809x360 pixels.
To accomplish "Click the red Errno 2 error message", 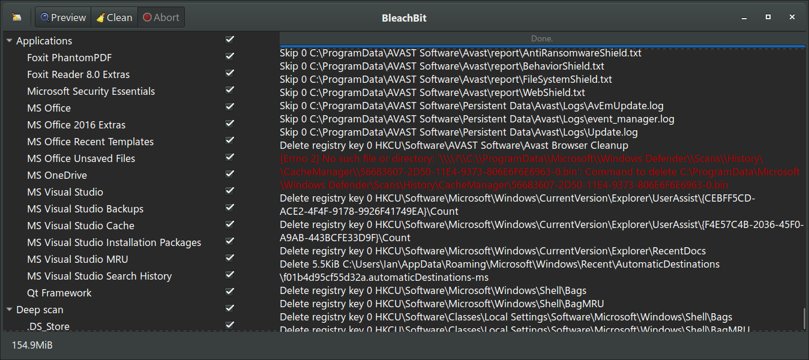I will pyautogui.click(x=540, y=172).
